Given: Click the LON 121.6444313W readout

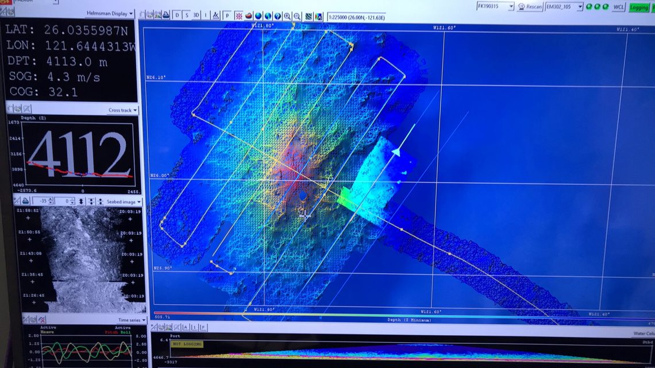Looking at the screenshot, I should coord(71,46).
